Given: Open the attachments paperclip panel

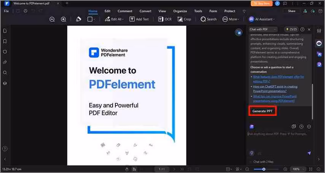Looking at the screenshot, I should tap(5, 62).
